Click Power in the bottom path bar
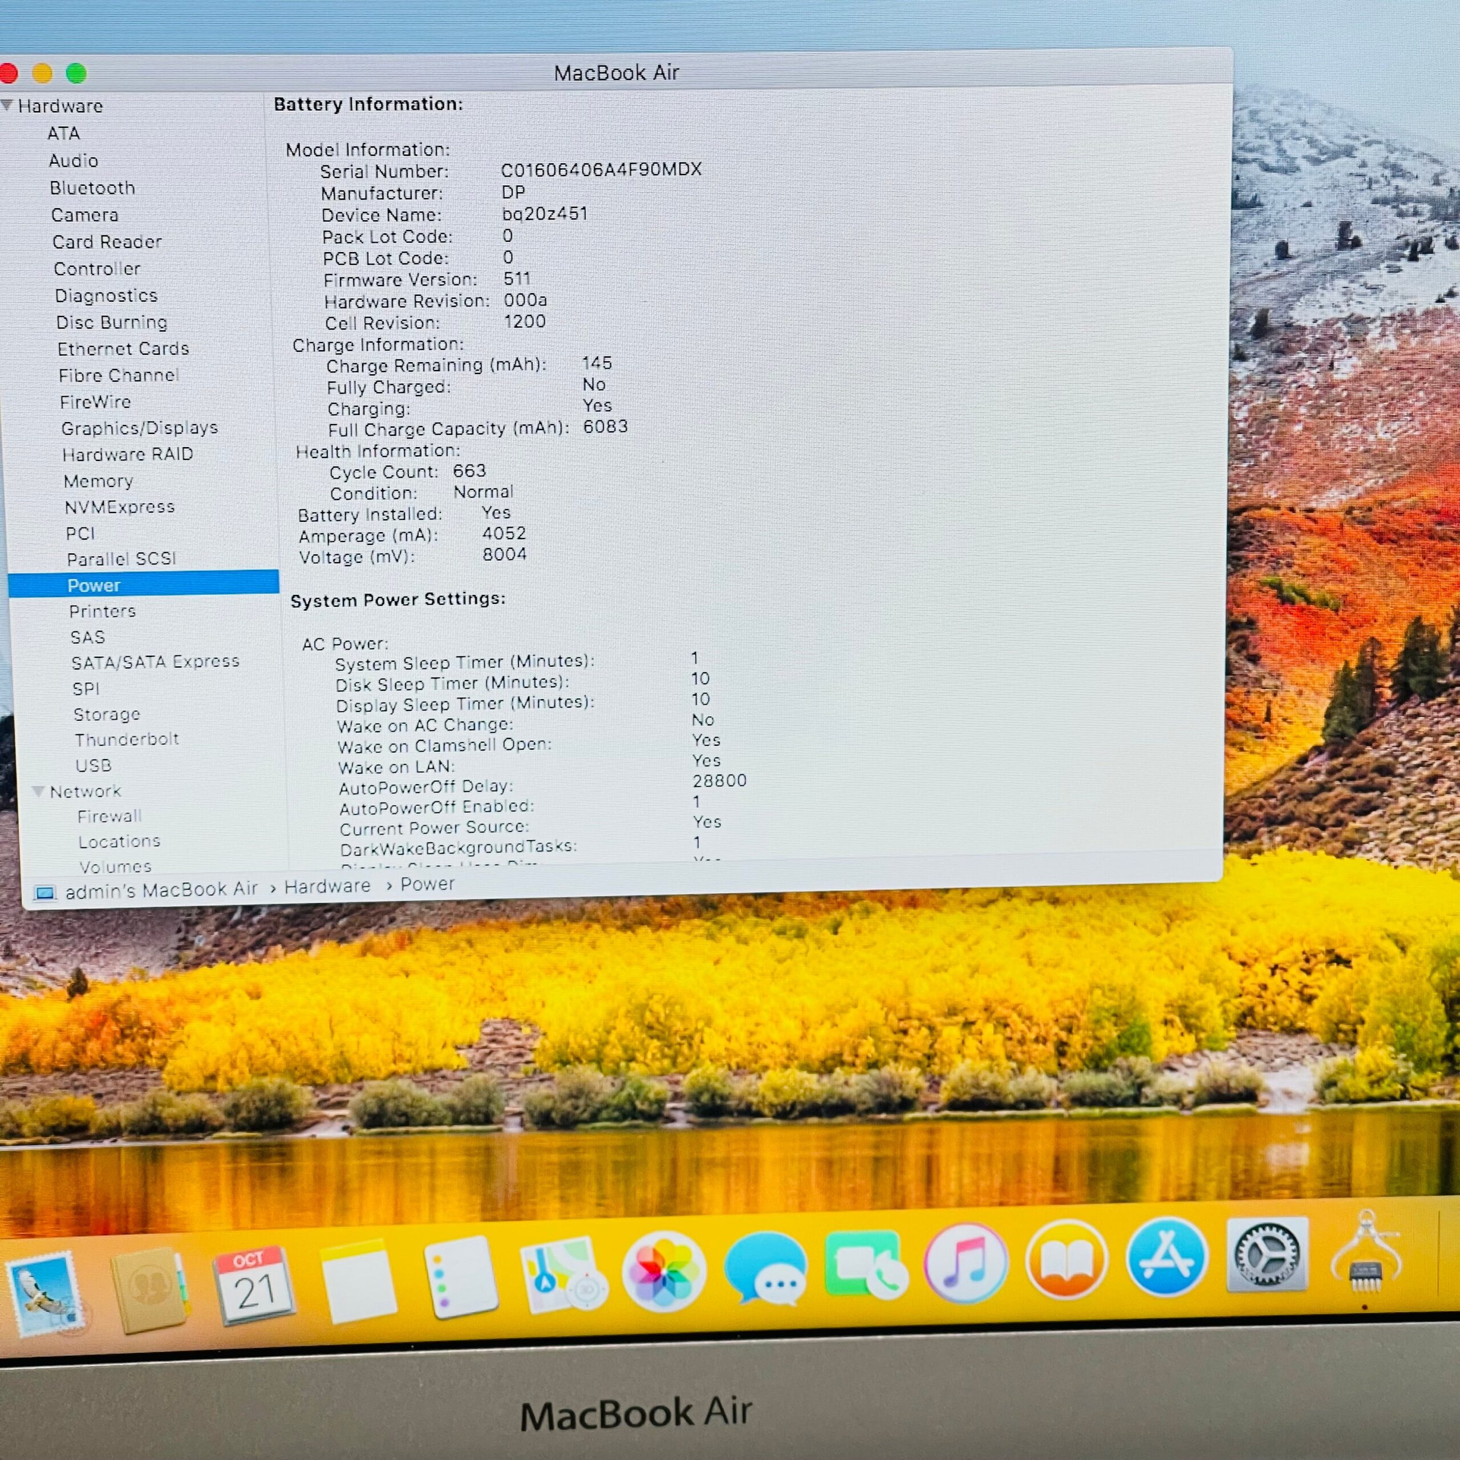Viewport: 1460px width, 1460px height. (428, 884)
